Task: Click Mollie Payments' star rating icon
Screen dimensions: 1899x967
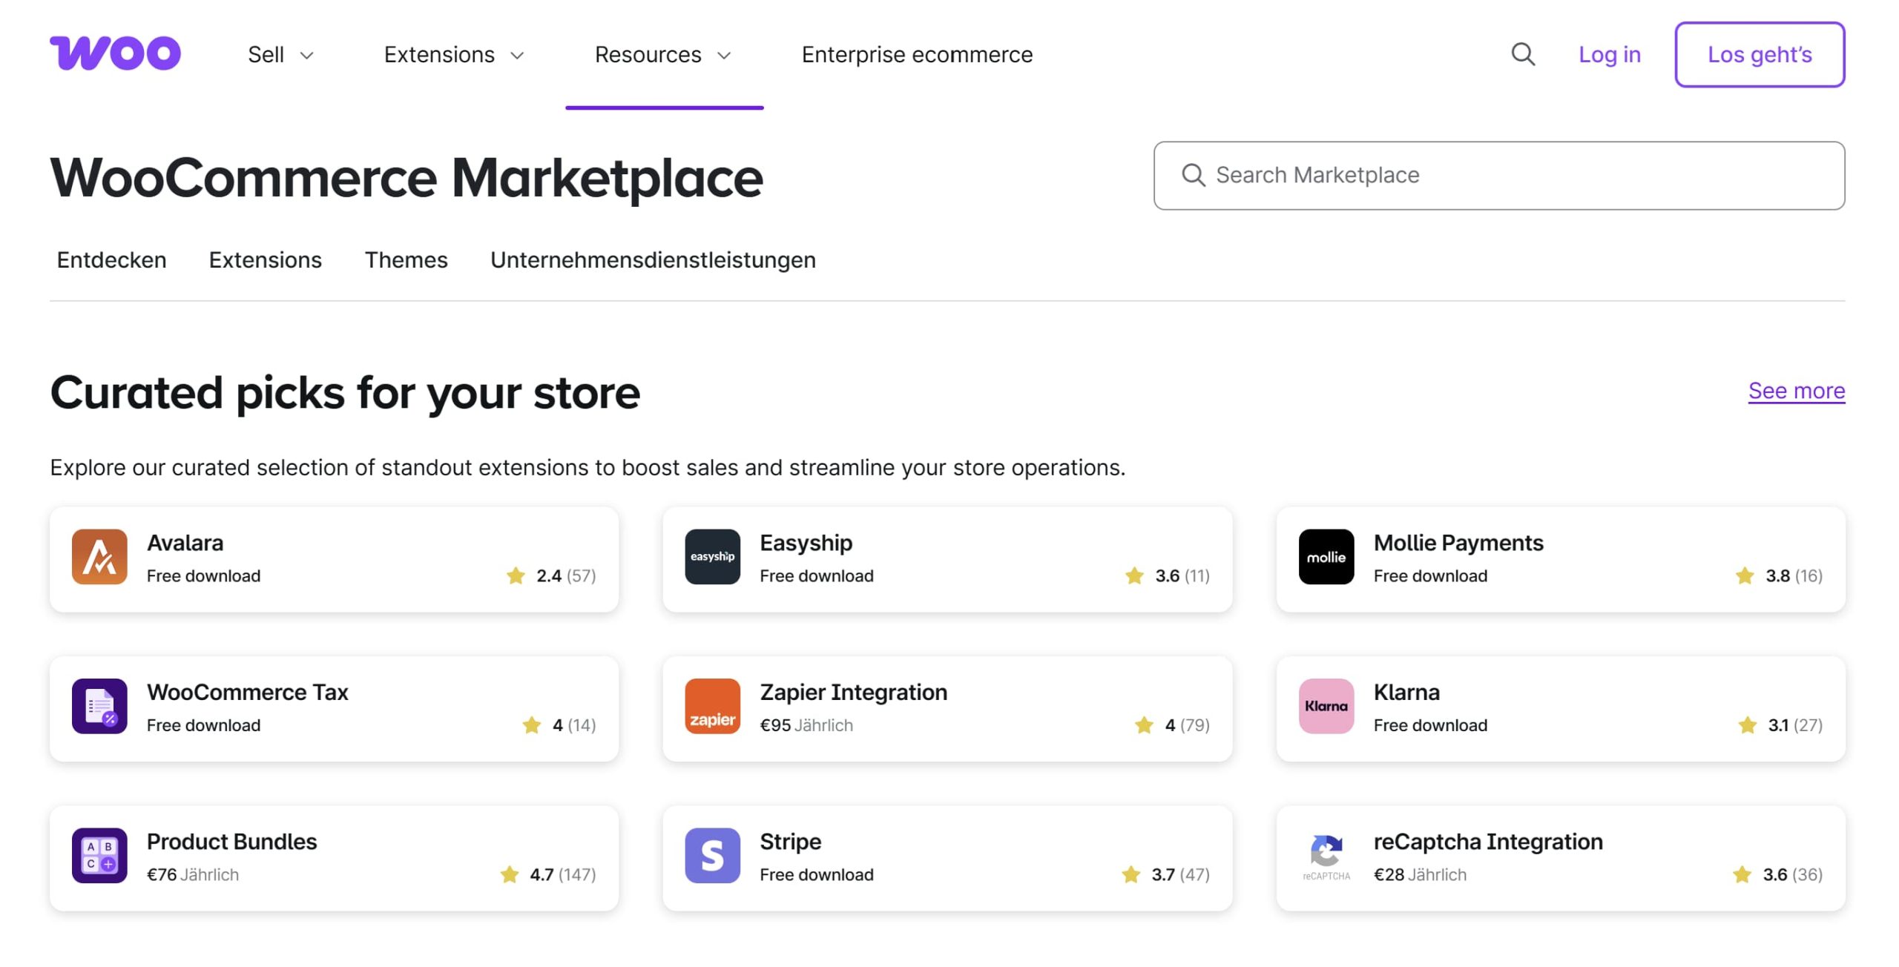Action: pyautogui.click(x=1745, y=575)
